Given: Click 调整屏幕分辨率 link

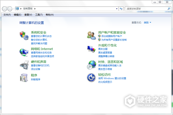Looking at the screenshot, I should [x=106, y=56].
